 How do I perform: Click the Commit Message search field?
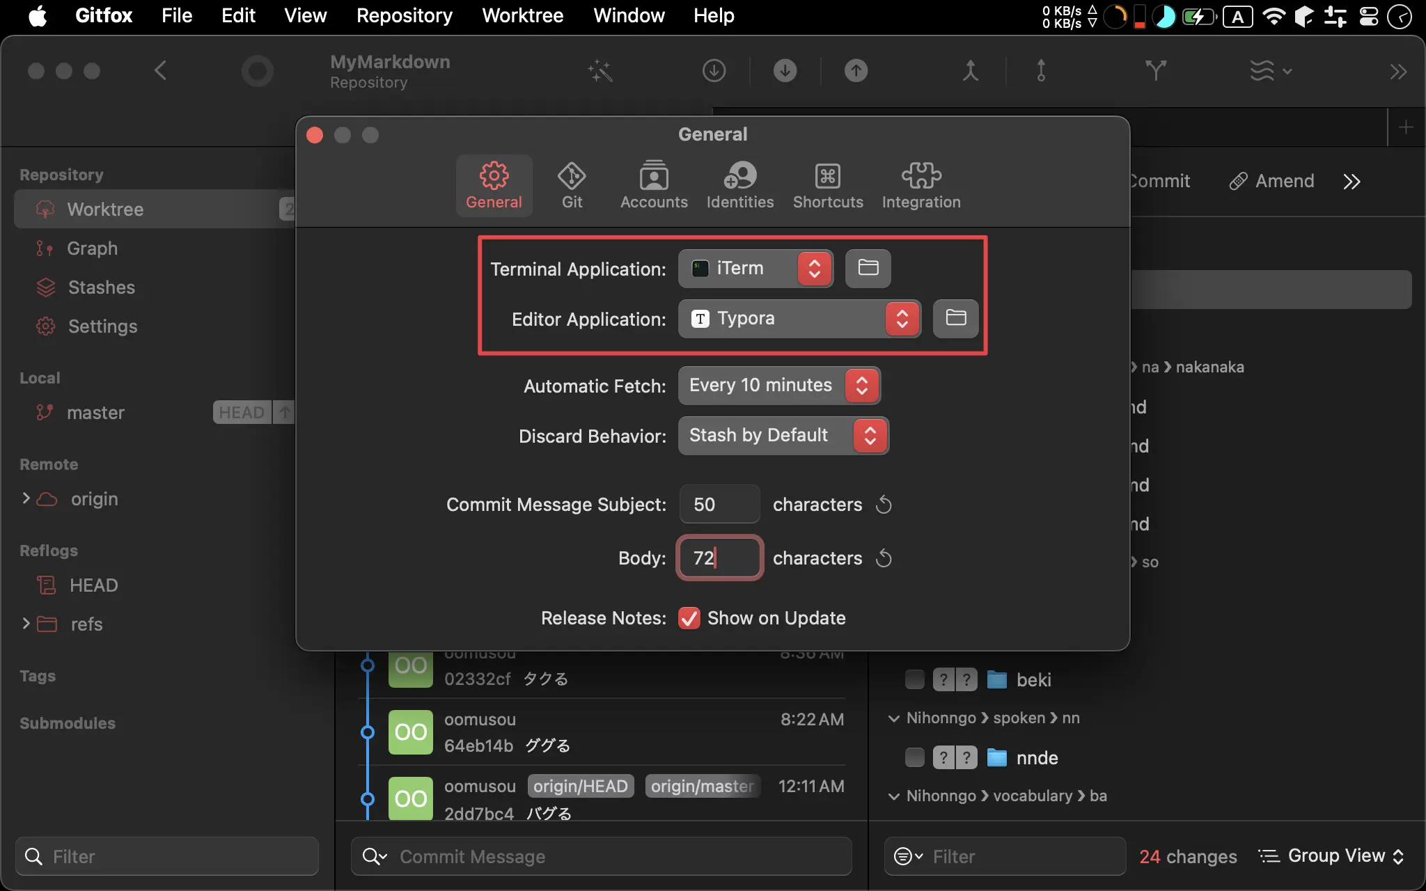pos(602,856)
